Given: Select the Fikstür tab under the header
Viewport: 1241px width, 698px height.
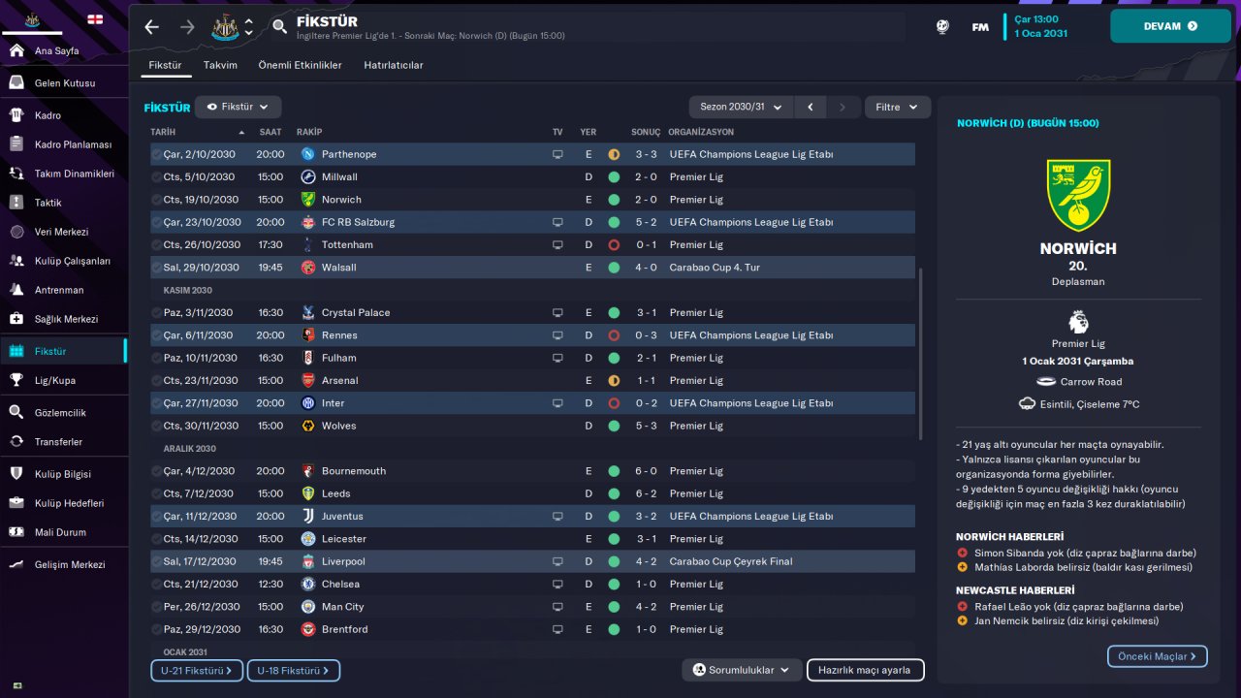Looking at the screenshot, I should (165, 65).
